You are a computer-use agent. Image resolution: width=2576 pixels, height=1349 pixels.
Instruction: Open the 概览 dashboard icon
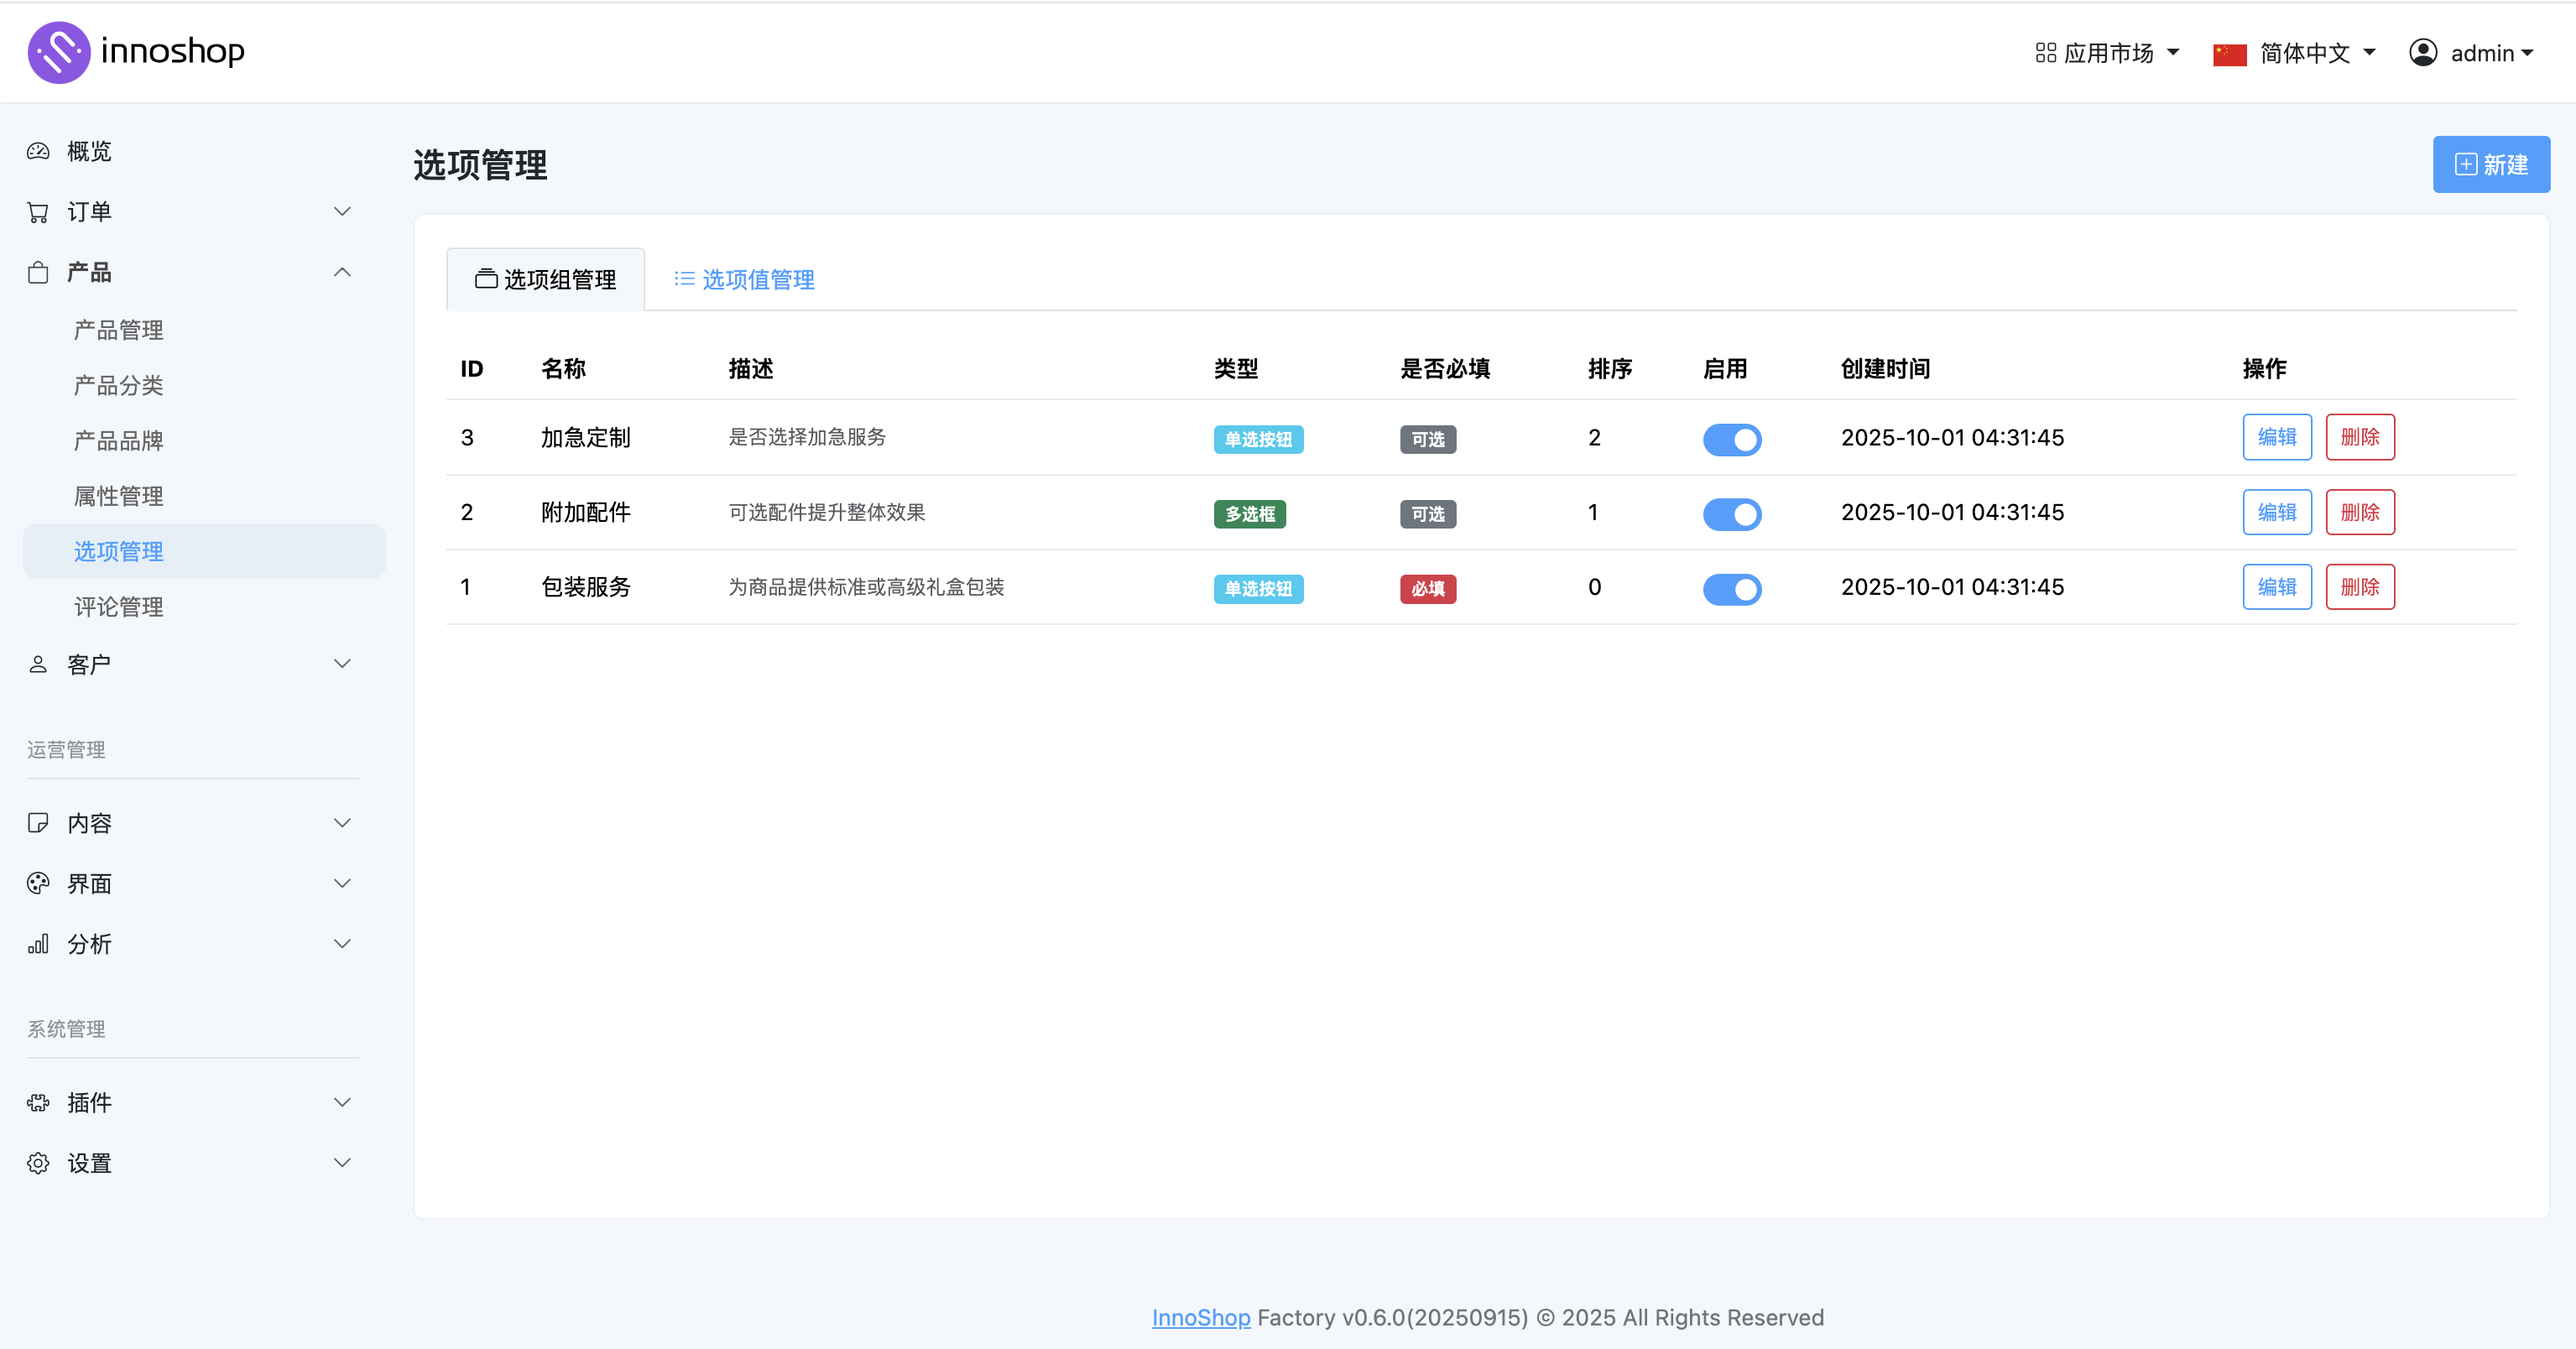point(38,150)
